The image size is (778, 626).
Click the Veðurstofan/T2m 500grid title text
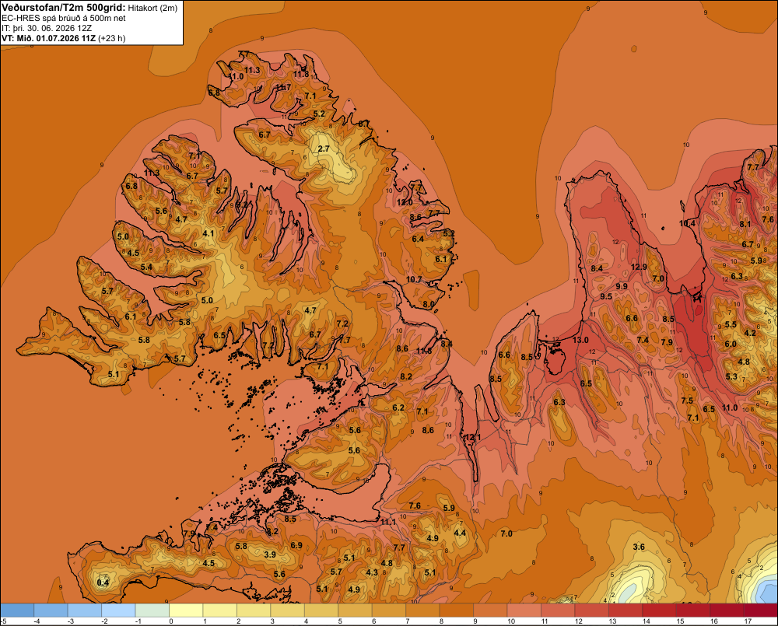pos(64,7)
